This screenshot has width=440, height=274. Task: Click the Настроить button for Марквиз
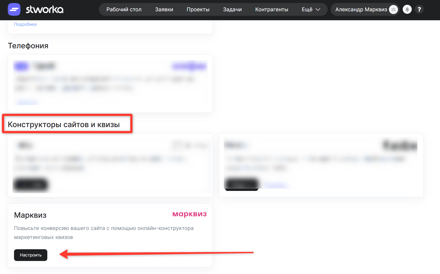(31, 255)
